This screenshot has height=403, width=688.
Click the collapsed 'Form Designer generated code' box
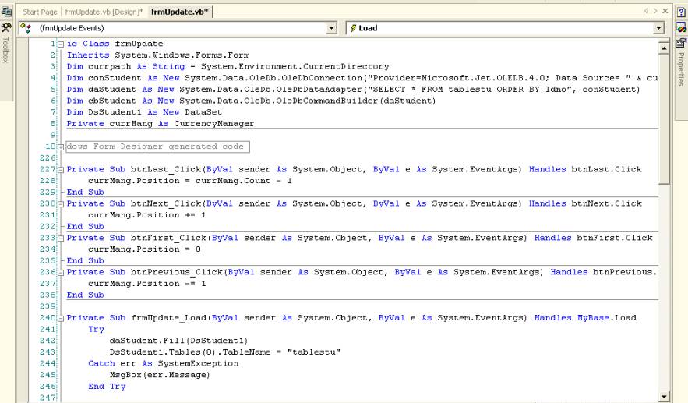coord(157,147)
